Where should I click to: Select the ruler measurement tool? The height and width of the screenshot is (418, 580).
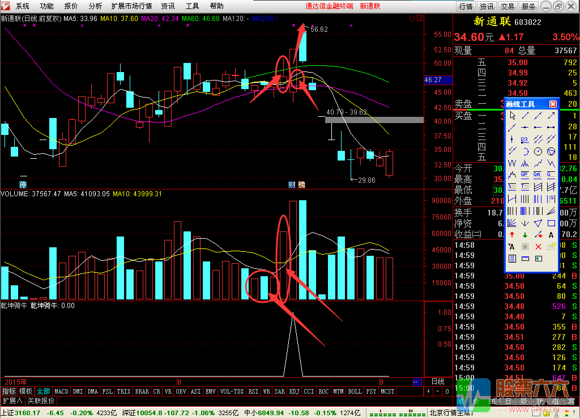(525, 259)
